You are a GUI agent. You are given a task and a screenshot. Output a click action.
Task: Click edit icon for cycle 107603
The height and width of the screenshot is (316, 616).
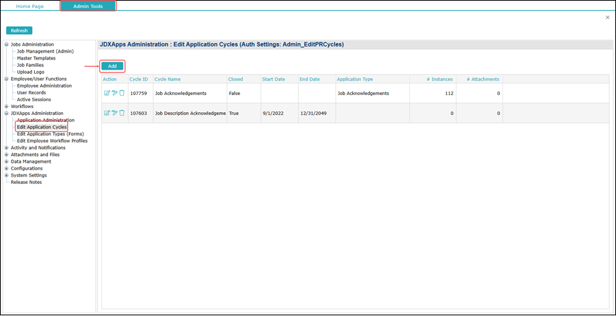click(x=107, y=113)
